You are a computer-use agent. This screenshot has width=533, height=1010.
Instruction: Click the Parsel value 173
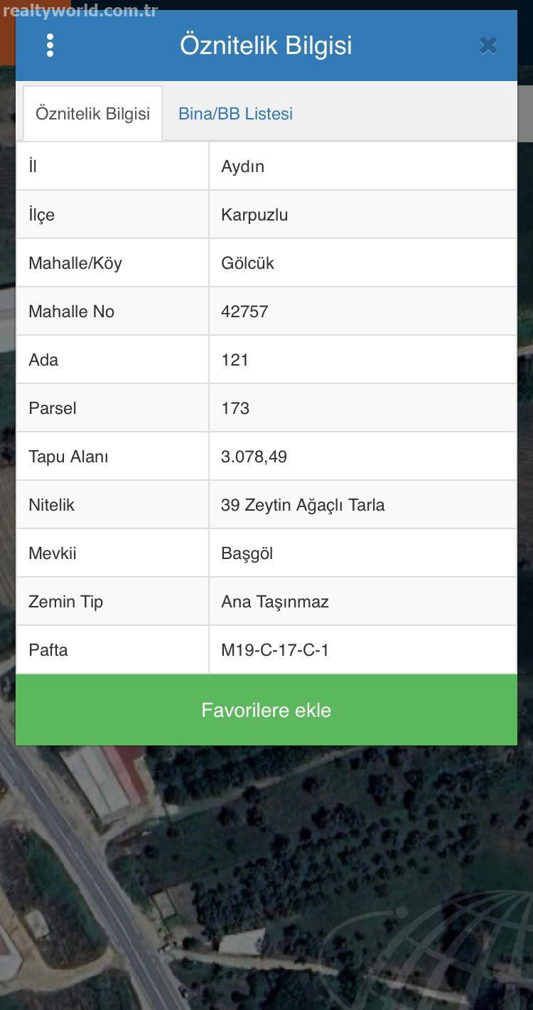pos(235,408)
